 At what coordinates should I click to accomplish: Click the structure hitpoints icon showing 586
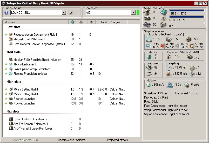click(x=188, y=39)
